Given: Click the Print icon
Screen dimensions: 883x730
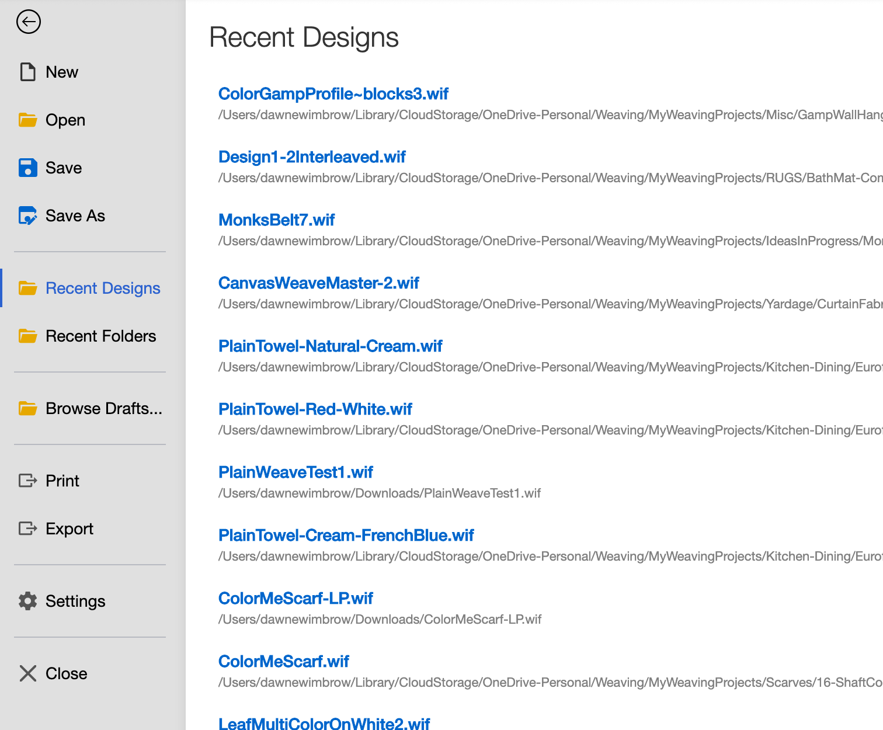Looking at the screenshot, I should pyautogui.click(x=27, y=481).
